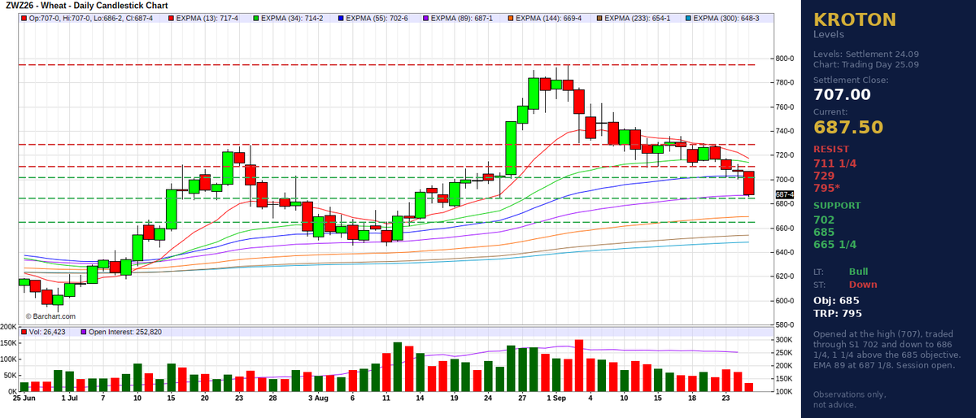976x418 pixels.
Task: Click the Open Interest: 252,820 legend entry
Action: (x=120, y=332)
